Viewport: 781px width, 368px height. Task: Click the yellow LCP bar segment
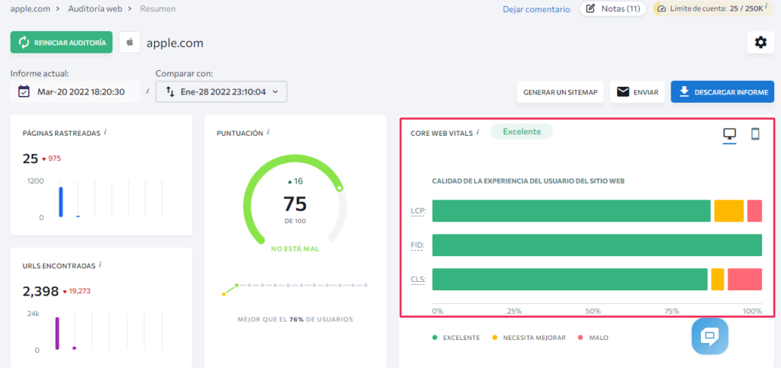click(x=728, y=211)
